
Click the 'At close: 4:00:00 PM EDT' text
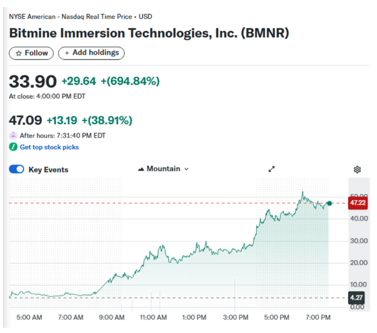47,96
